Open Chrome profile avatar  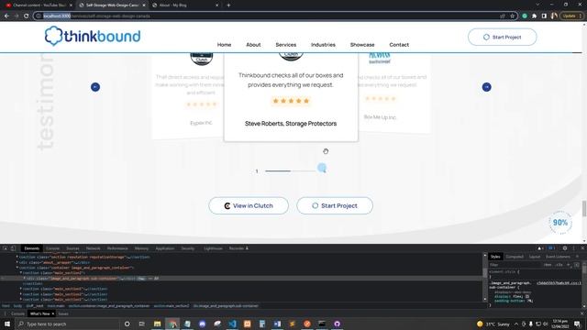pyautogui.click(x=554, y=16)
